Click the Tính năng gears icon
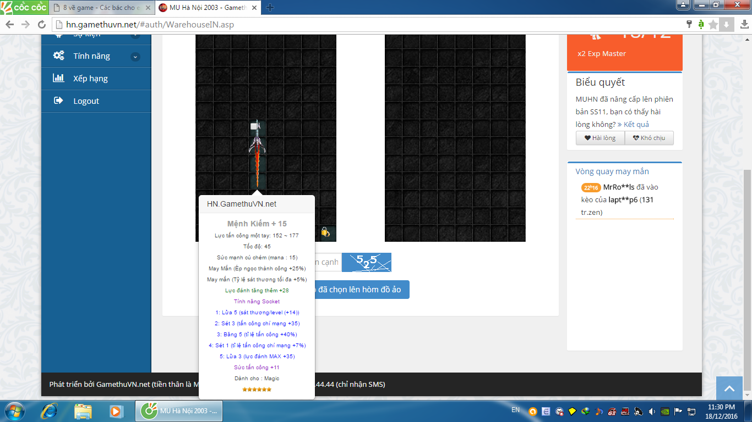The height and width of the screenshot is (422, 752). point(58,55)
